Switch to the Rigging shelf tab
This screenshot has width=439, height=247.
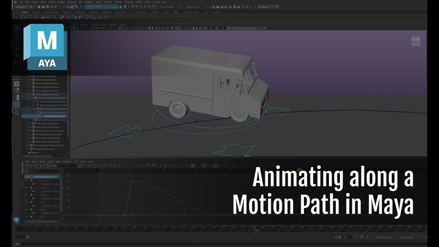pos(93,12)
